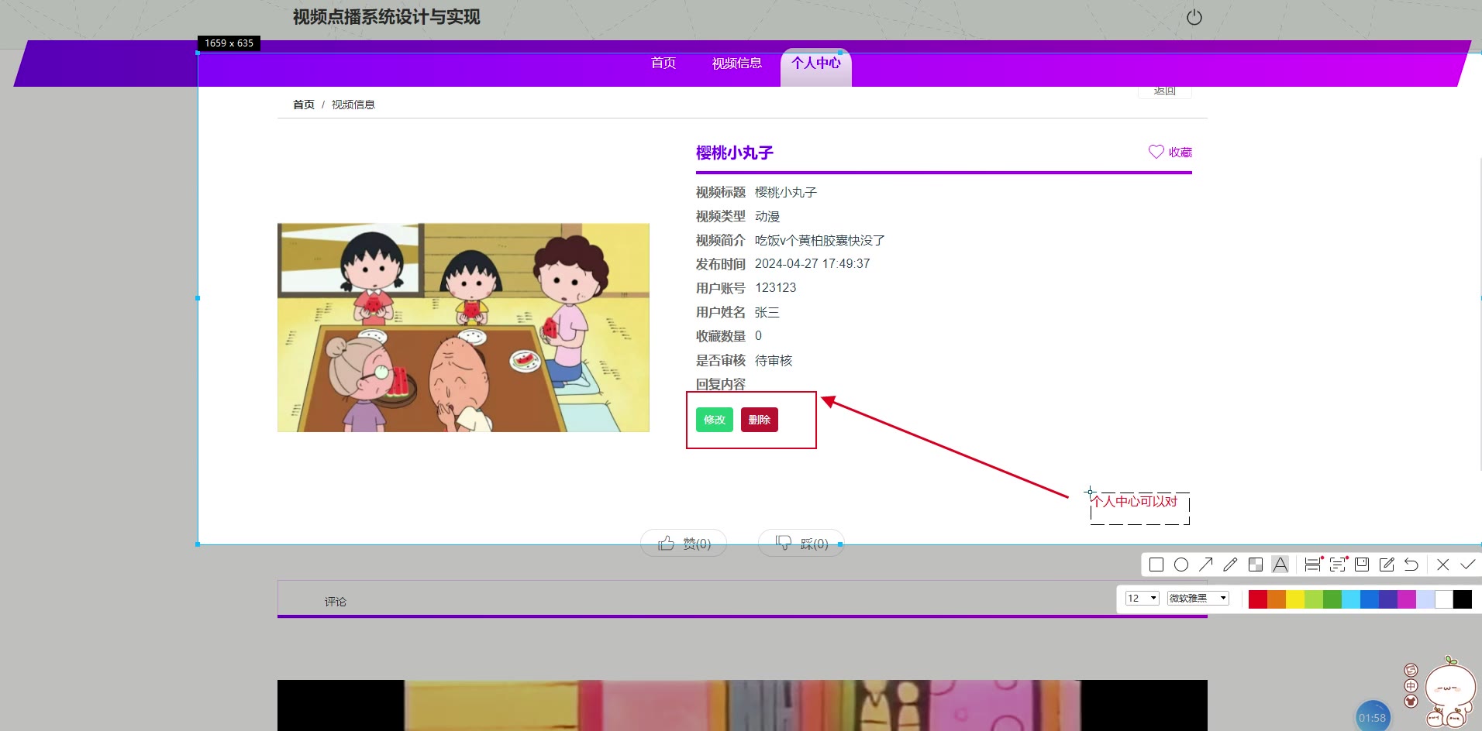Undo the last annotation
Image resolution: width=1482 pixels, height=731 pixels.
click(1411, 565)
